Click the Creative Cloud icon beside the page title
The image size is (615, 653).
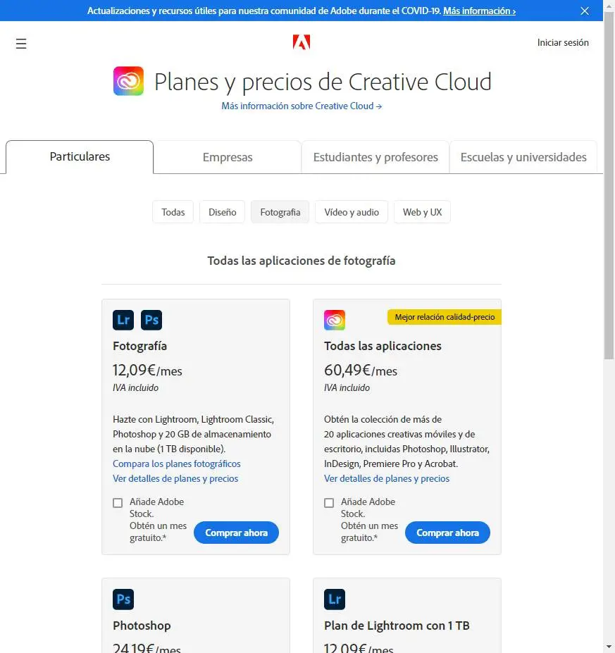129,81
